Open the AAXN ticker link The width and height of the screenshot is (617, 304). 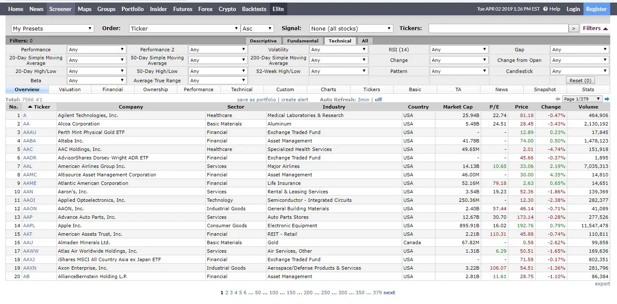pos(30,268)
